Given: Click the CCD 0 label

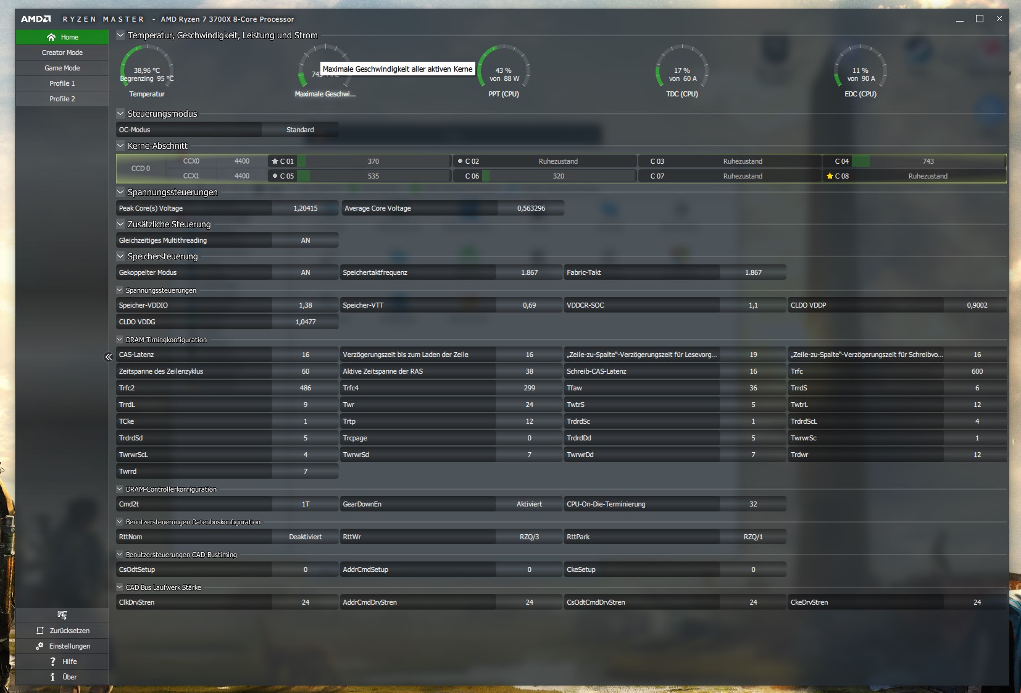Looking at the screenshot, I should click(x=140, y=169).
